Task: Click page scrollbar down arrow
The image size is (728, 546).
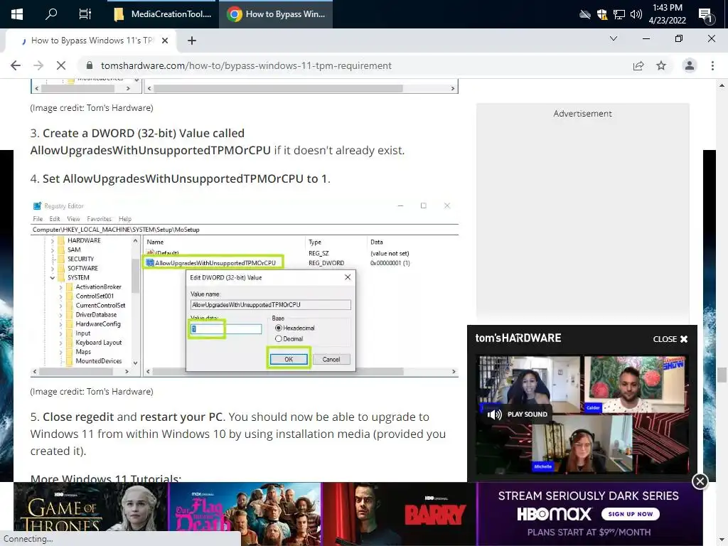Action: [722, 540]
